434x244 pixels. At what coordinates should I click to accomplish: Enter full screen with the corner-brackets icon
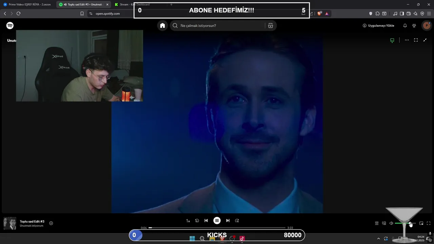[416, 40]
